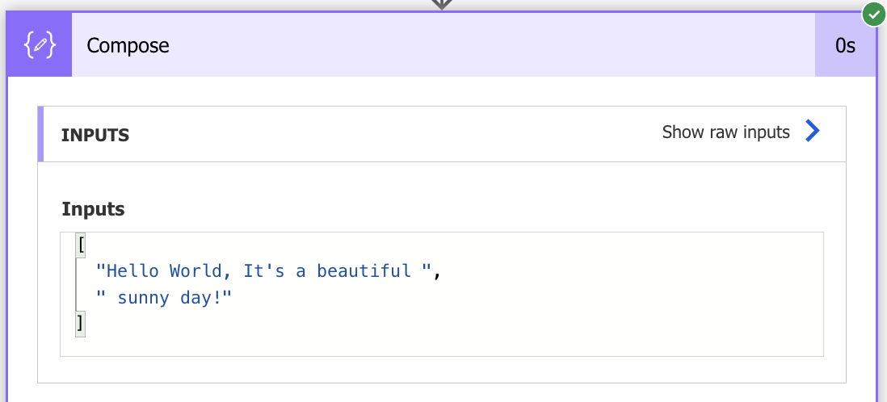Viewport: 887px width, 402px height.
Task: Click the Compose action title text
Action: pyautogui.click(x=128, y=46)
